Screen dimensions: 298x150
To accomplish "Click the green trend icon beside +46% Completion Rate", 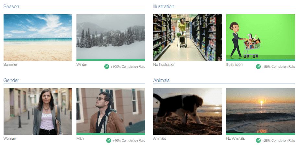I will coord(109,141).
